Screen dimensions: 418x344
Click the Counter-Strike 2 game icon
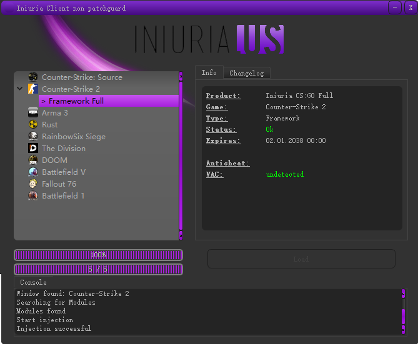(33, 89)
